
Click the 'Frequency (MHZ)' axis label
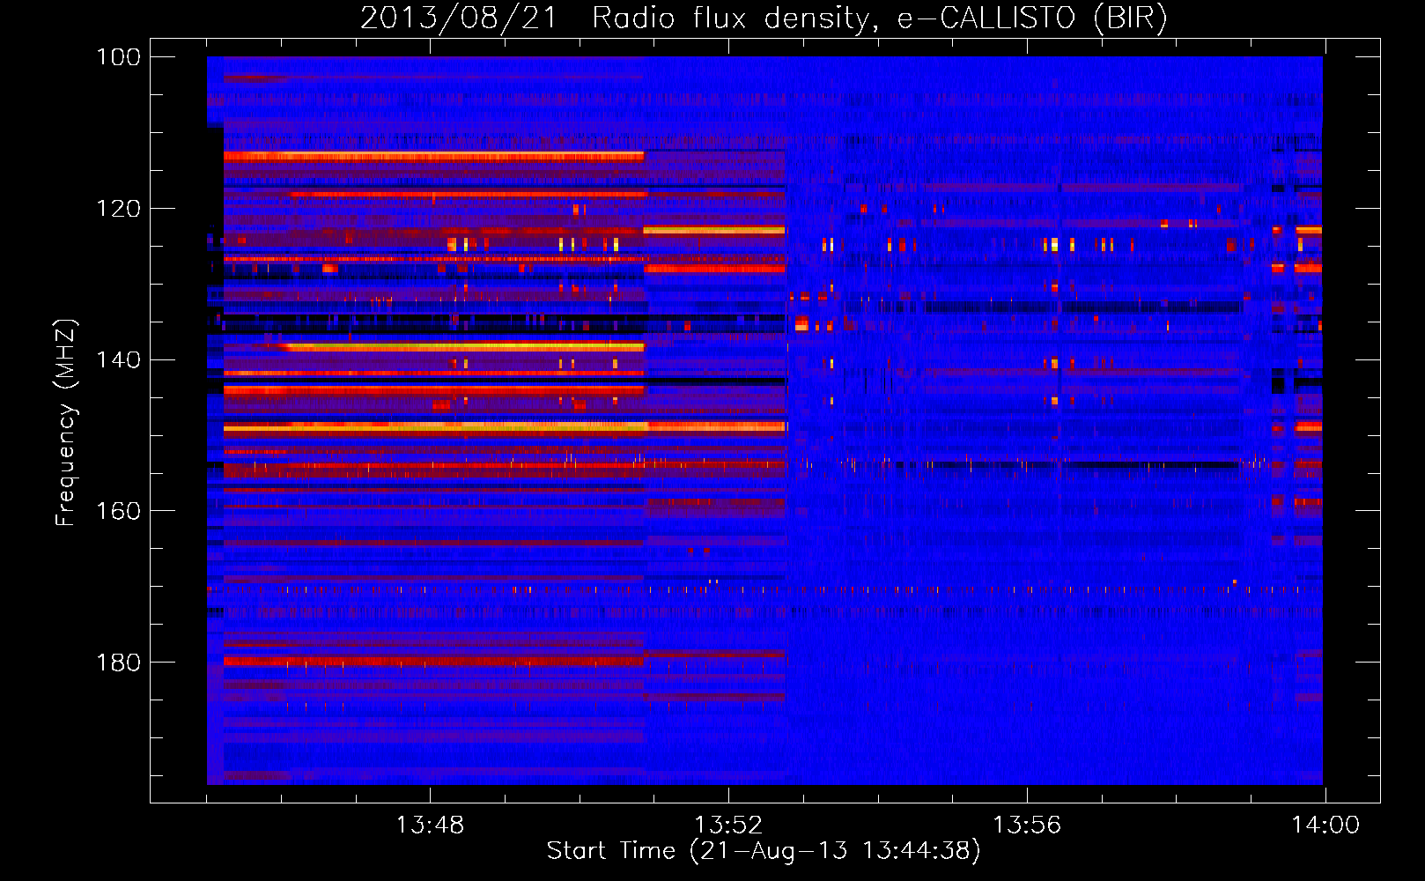(66, 422)
